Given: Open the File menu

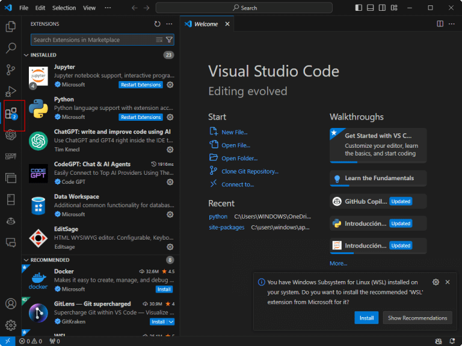Looking at the screenshot, I should pyautogui.click(x=23, y=8).
